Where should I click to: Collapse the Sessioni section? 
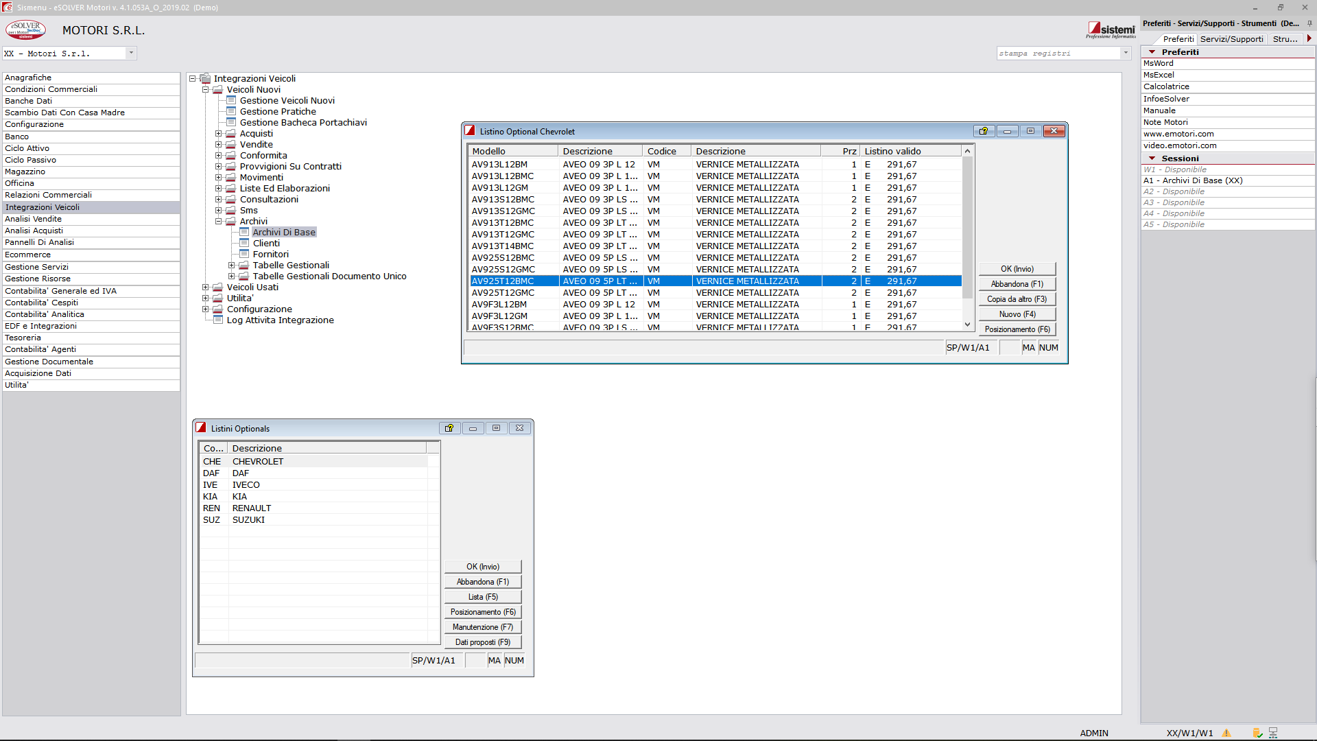[x=1152, y=158]
